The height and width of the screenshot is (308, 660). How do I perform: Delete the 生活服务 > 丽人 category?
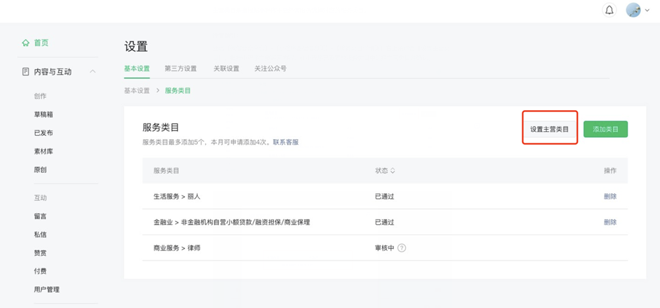(x=610, y=197)
